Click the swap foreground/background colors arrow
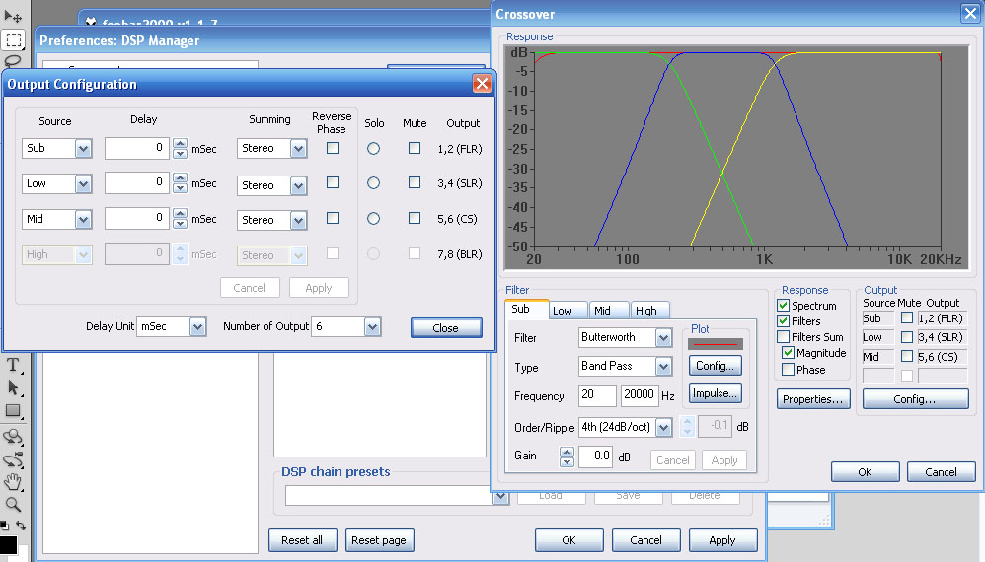The height and width of the screenshot is (562, 985). pyautogui.click(x=21, y=526)
